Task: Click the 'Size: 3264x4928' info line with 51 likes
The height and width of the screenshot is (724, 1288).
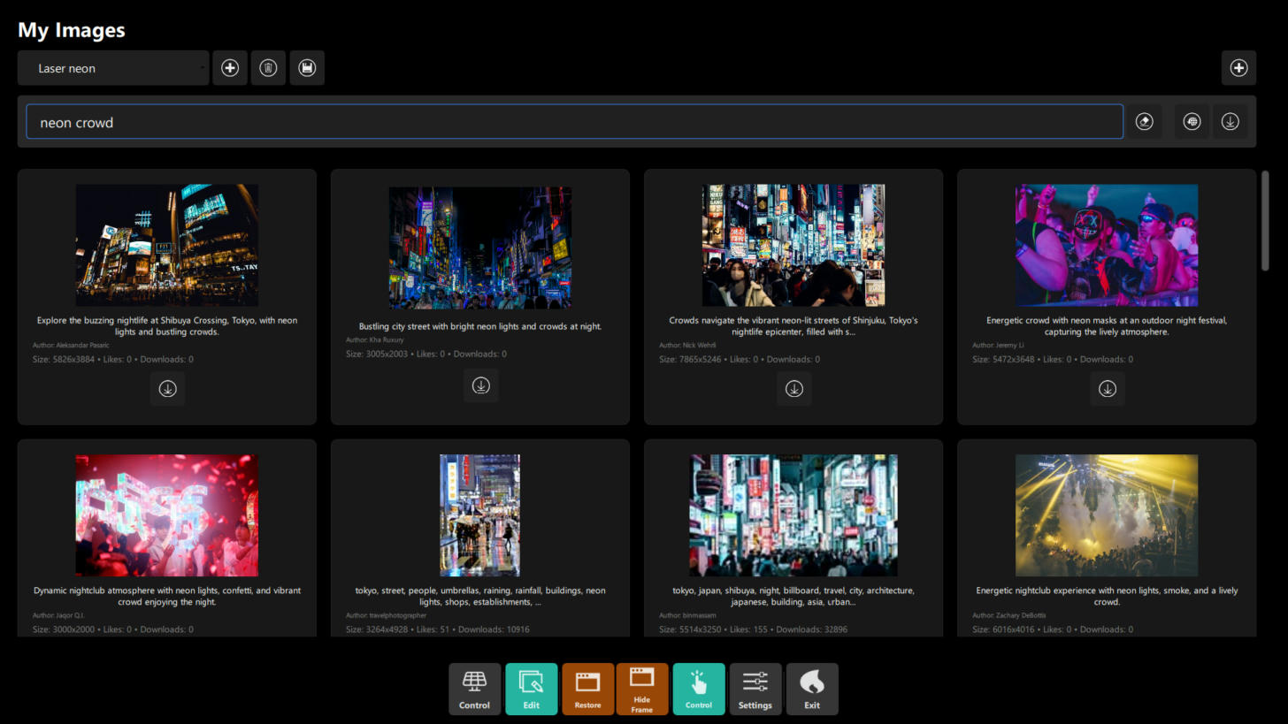Action: coord(438,629)
